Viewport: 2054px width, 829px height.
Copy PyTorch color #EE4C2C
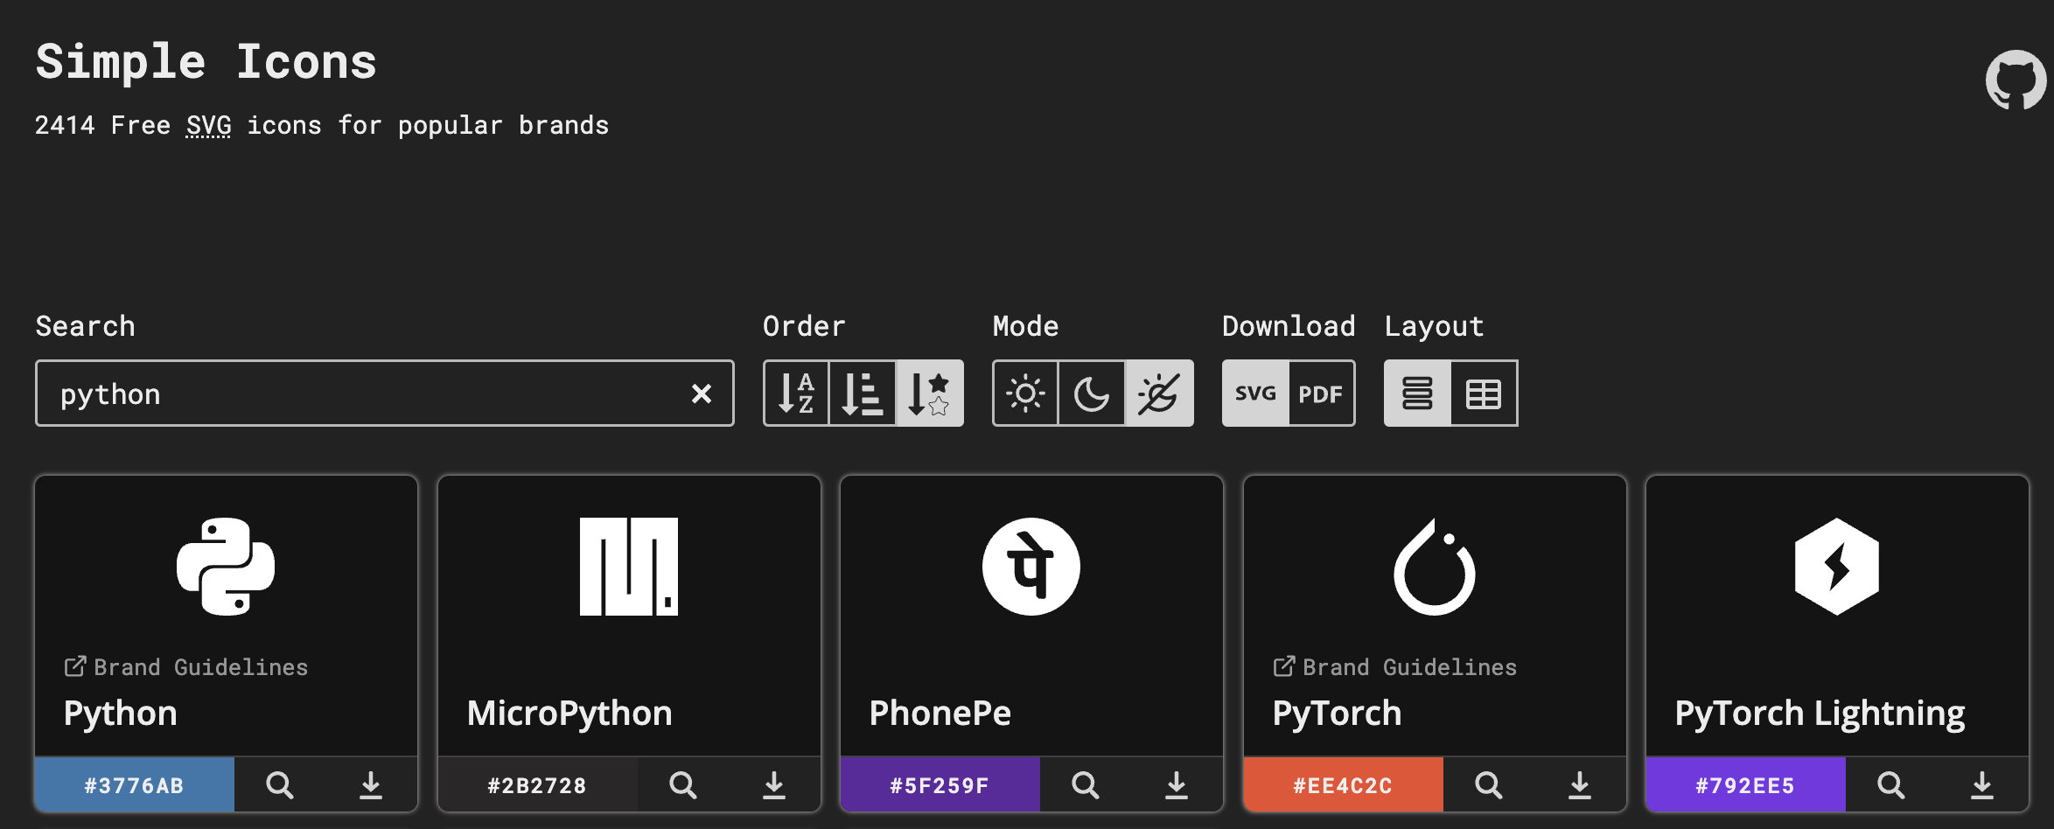1343,784
